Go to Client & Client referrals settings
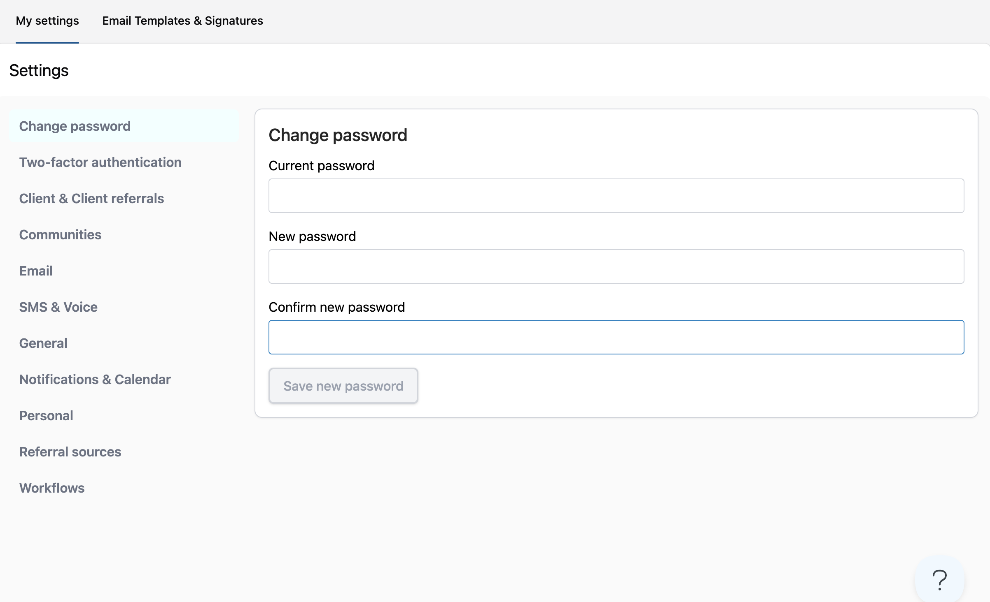Viewport: 990px width, 602px height. pyautogui.click(x=91, y=199)
